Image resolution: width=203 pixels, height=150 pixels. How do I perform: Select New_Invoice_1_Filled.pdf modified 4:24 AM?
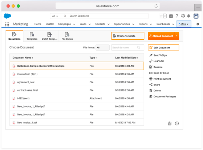click(77, 114)
